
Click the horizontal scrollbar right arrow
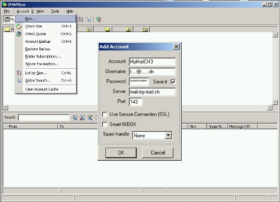pos(269,107)
